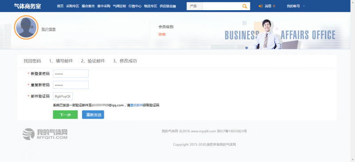355x162 pixels.
Task: Open the 账户信息 link
Action: (x=49, y=29)
